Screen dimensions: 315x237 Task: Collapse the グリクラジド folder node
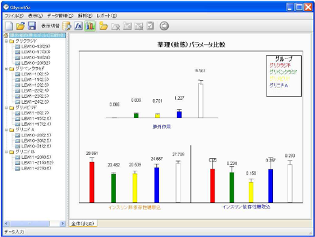click(7, 41)
